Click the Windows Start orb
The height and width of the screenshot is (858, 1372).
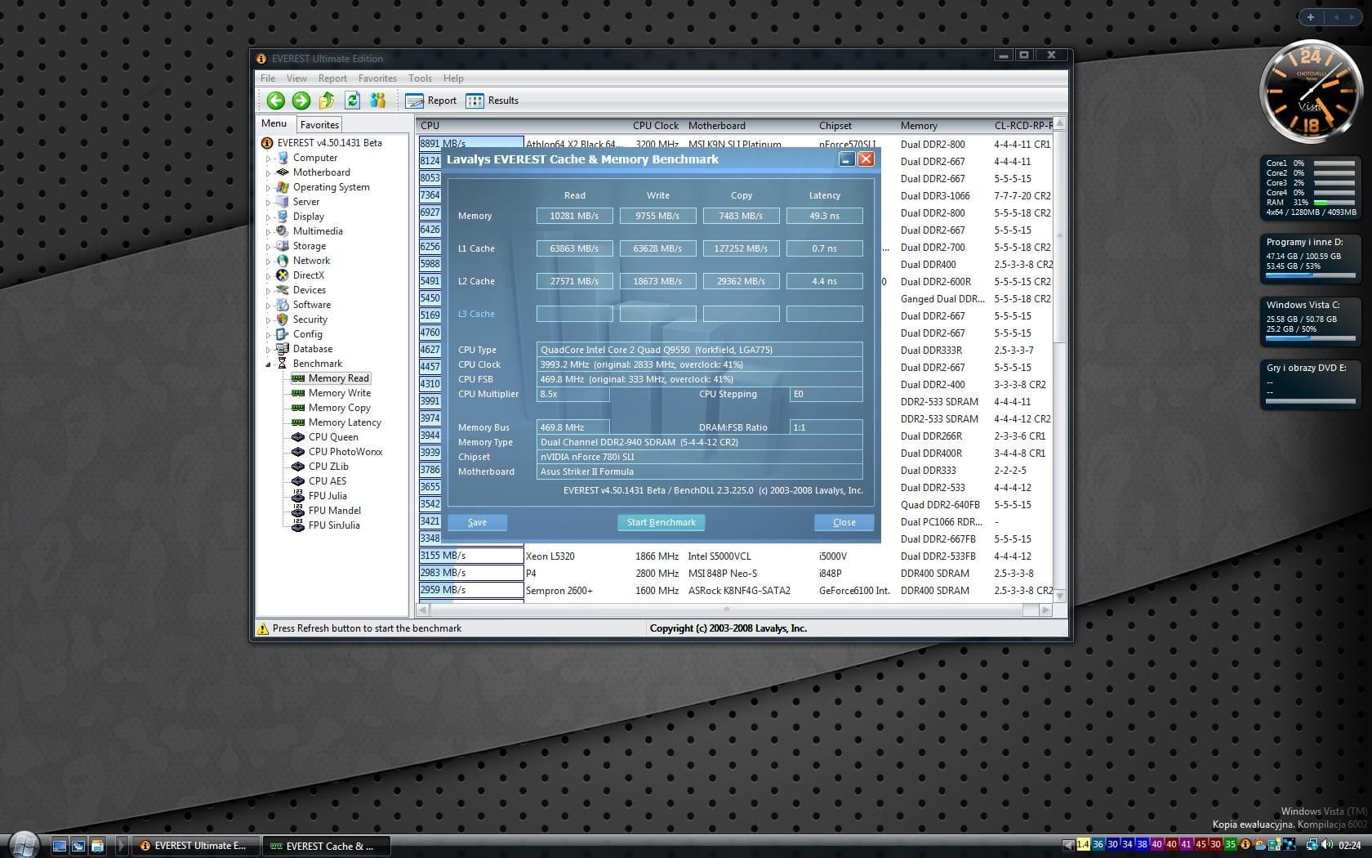(x=23, y=844)
